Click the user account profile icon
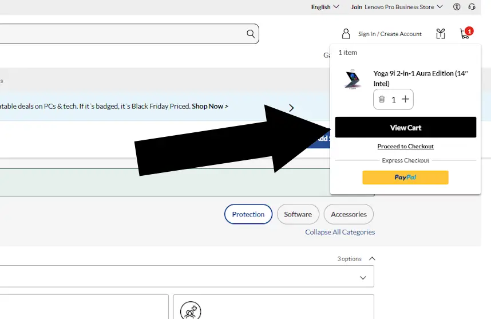491x319 pixels. 346,34
